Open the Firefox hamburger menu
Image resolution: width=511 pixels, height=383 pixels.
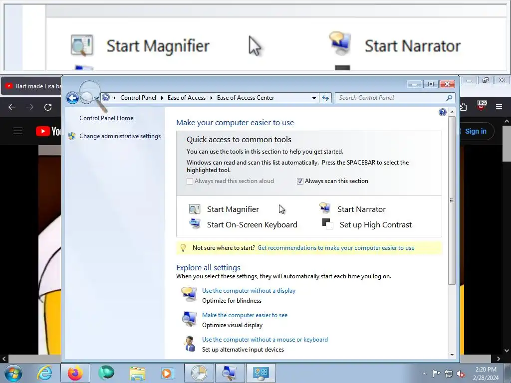pyautogui.click(x=499, y=107)
